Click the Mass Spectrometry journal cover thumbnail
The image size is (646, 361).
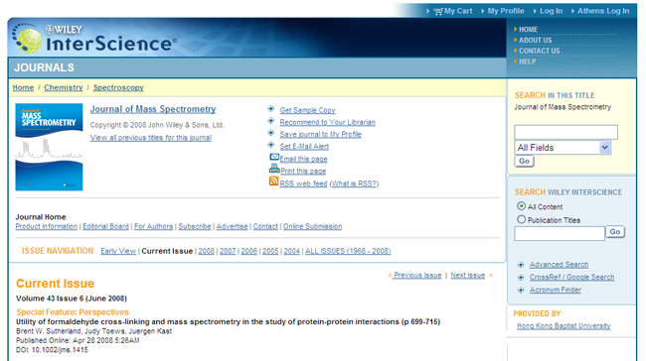tap(49, 147)
